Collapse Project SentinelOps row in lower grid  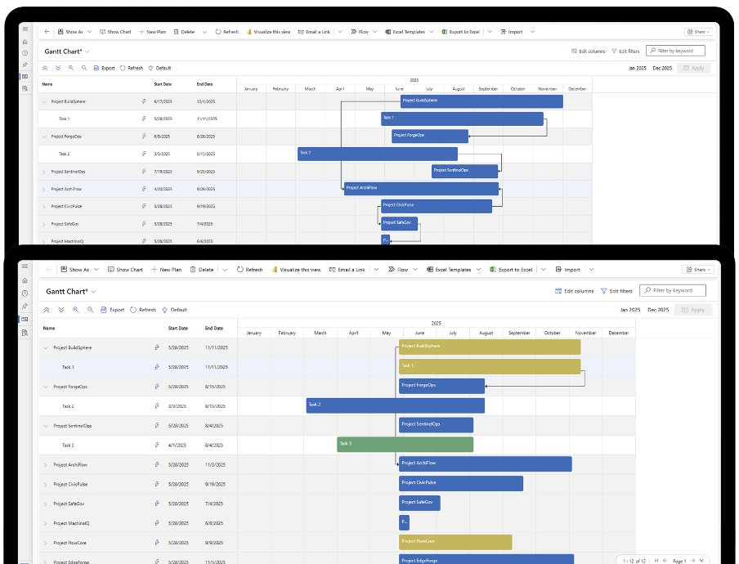coord(45,426)
